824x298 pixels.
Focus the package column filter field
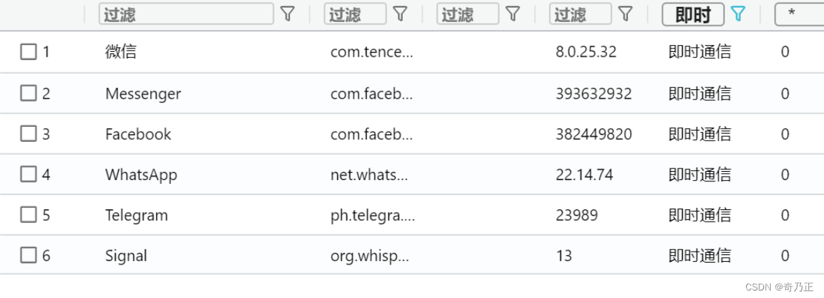pos(355,14)
